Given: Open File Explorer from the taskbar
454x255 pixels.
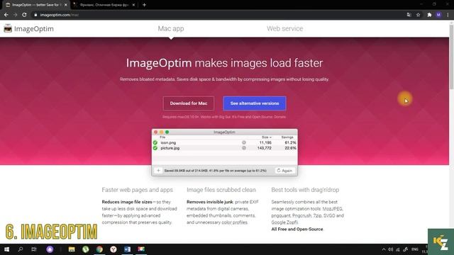Looking at the screenshot, I should coord(72,249).
